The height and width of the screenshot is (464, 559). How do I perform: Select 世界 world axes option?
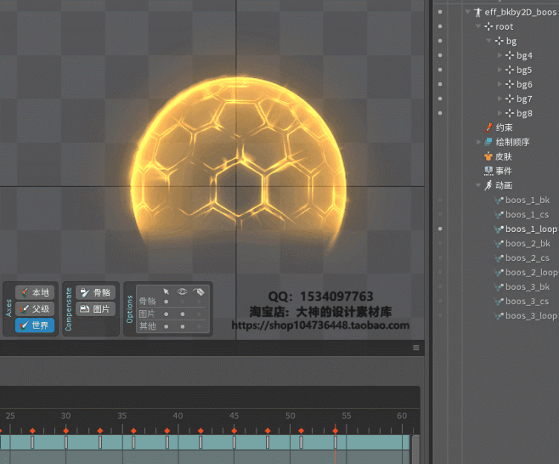(35, 325)
